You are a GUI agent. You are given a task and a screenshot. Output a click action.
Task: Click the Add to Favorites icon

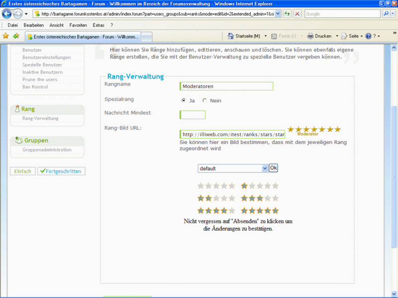click(16, 36)
